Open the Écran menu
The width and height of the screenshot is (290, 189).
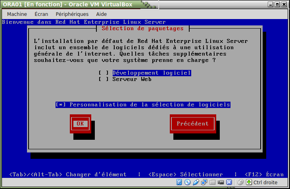(41, 14)
